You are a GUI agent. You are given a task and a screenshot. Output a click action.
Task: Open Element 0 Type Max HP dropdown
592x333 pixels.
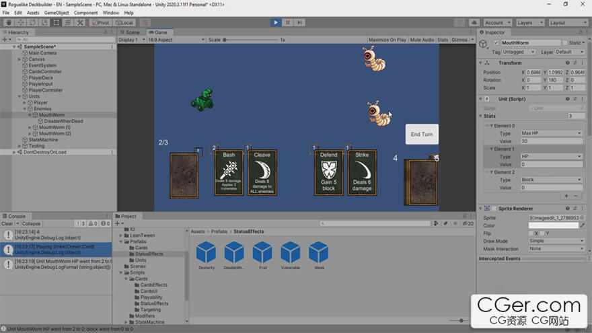(x=551, y=133)
